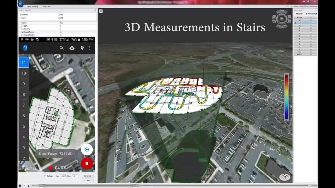Select the LTE signal radio button
Screen dimensions: 335x188
(x=59, y=18)
